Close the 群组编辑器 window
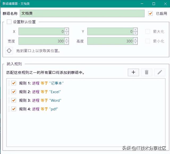 (x=164, y=4)
